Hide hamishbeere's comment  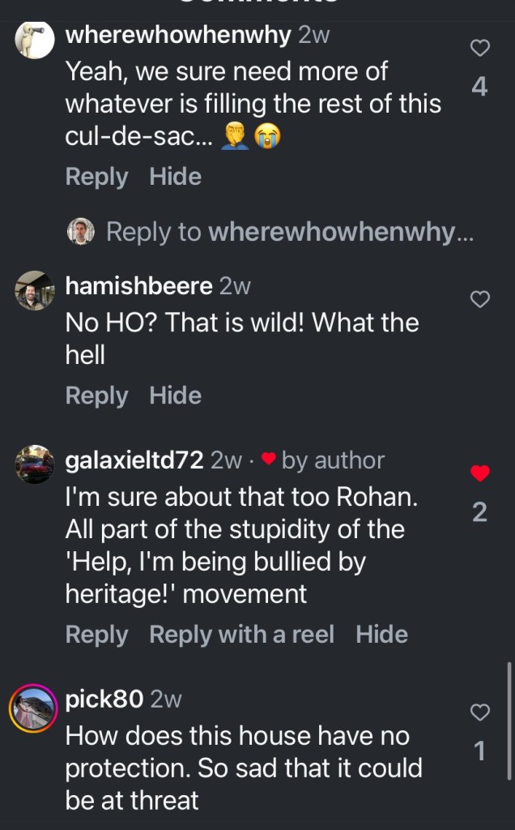pos(175,396)
